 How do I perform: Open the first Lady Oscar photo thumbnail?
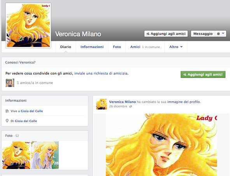click(16, 155)
